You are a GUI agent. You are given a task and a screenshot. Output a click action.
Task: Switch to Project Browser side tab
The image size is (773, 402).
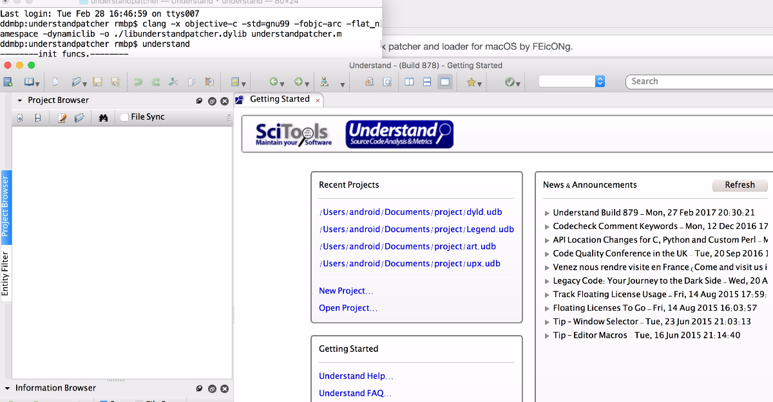[5, 206]
